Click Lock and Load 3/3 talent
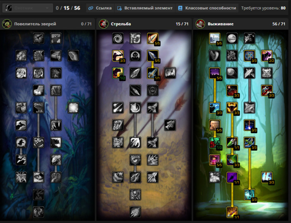 [267, 91]
